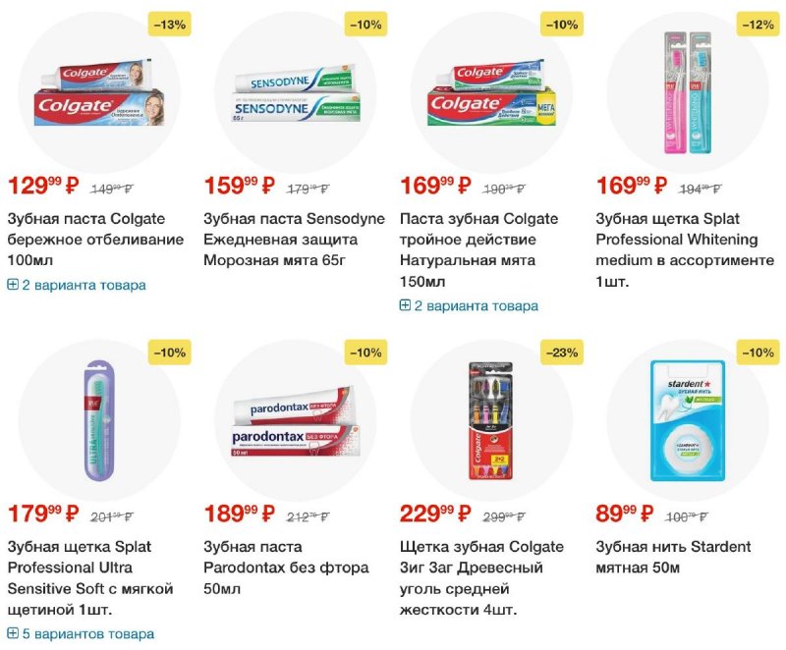Expand 5 вариантов товара under Splat Soft
Viewport: 786px width, 650px height.
[x=81, y=634]
